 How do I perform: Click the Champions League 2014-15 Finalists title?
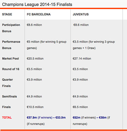pyautogui.click(x=37, y=5)
